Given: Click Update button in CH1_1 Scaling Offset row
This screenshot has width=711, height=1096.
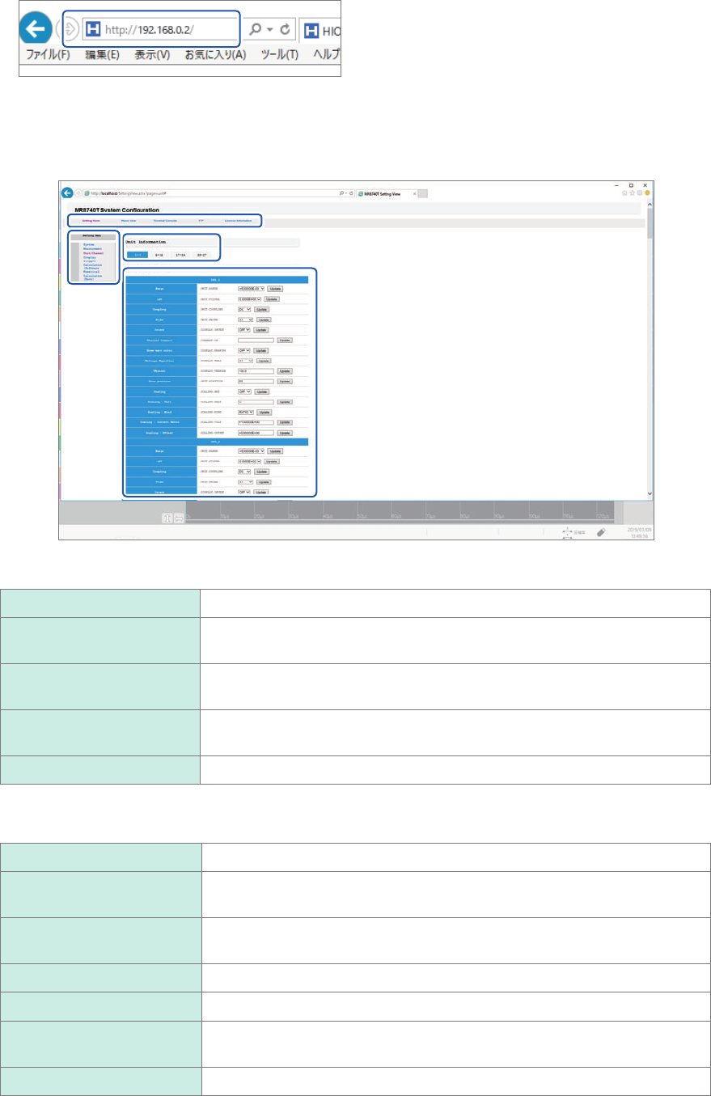Looking at the screenshot, I should [285, 432].
